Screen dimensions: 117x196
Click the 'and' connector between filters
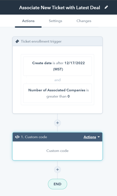click(x=58, y=80)
